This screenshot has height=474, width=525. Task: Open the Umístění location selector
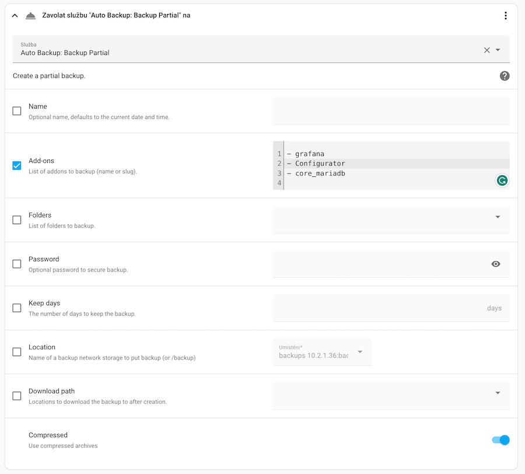pyautogui.click(x=360, y=351)
